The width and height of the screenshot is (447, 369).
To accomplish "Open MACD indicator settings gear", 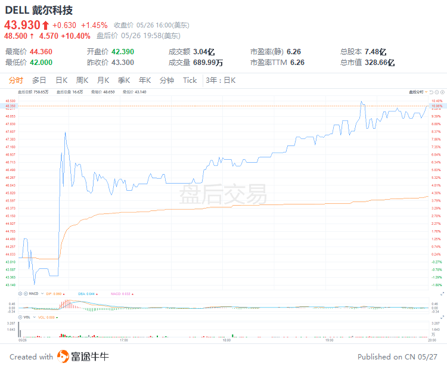I will (20, 293).
